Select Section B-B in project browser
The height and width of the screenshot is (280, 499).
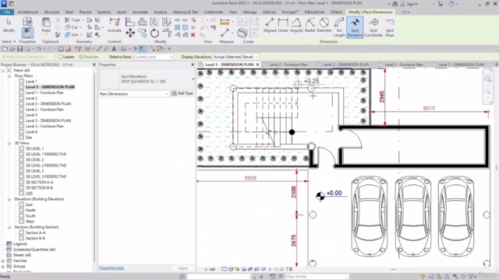point(35,238)
